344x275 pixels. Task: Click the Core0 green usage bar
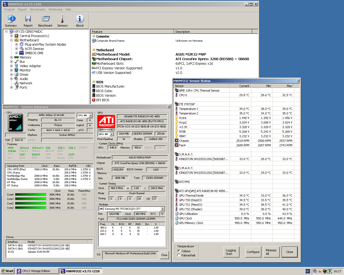click(x=31, y=195)
